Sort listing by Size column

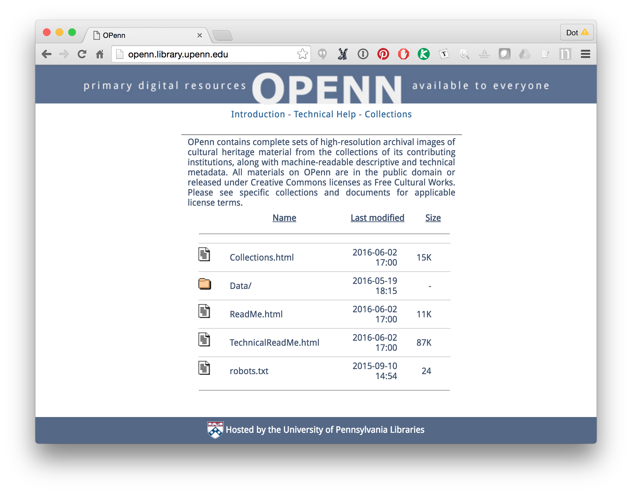pyautogui.click(x=433, y=218)
